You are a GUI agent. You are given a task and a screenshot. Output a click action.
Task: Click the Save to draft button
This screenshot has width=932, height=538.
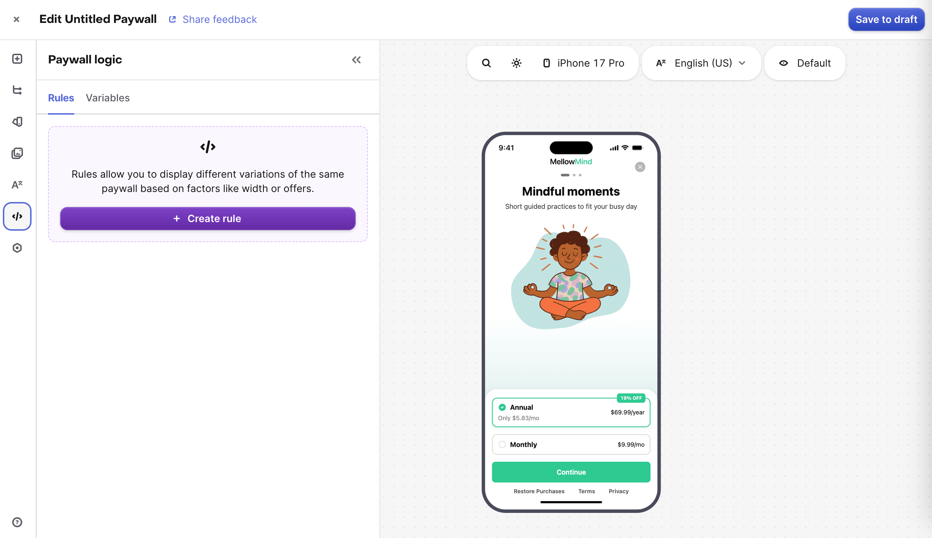click(x=886, y=19)
